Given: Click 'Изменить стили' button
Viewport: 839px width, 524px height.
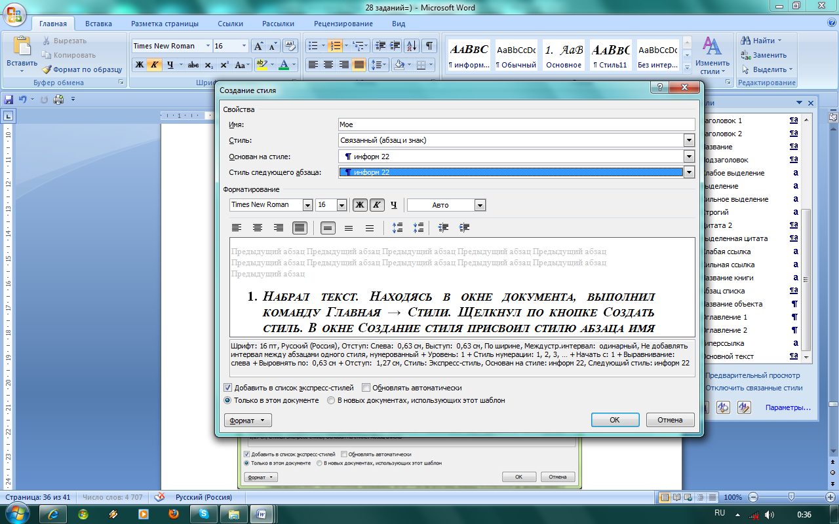Looking at the screenshot, I should click(x=712, y=56).
